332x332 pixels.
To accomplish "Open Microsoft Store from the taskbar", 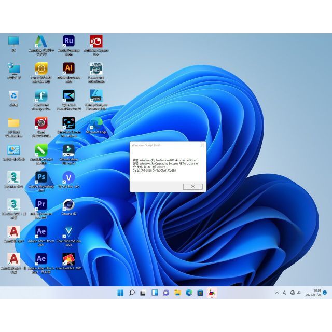I will (x=201, y=293).
